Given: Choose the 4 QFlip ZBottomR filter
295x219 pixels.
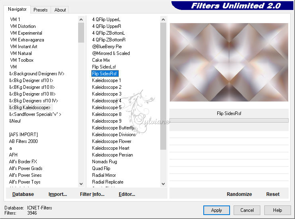Looking at the screenshot, I should pos(109,40).
